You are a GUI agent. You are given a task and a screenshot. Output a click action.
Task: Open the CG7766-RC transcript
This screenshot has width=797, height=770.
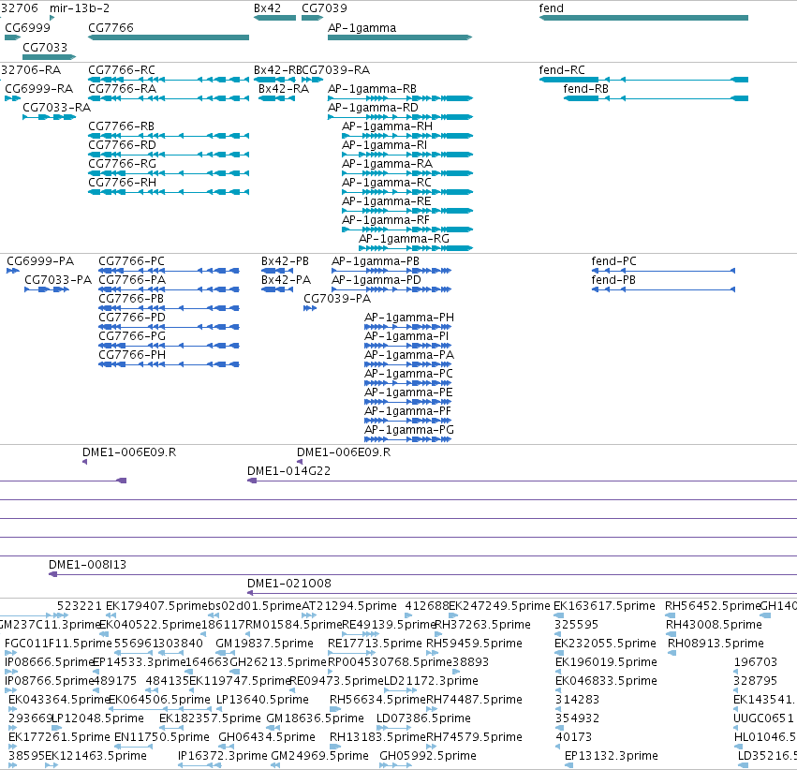pyautogui.click(x=122, y=70)
